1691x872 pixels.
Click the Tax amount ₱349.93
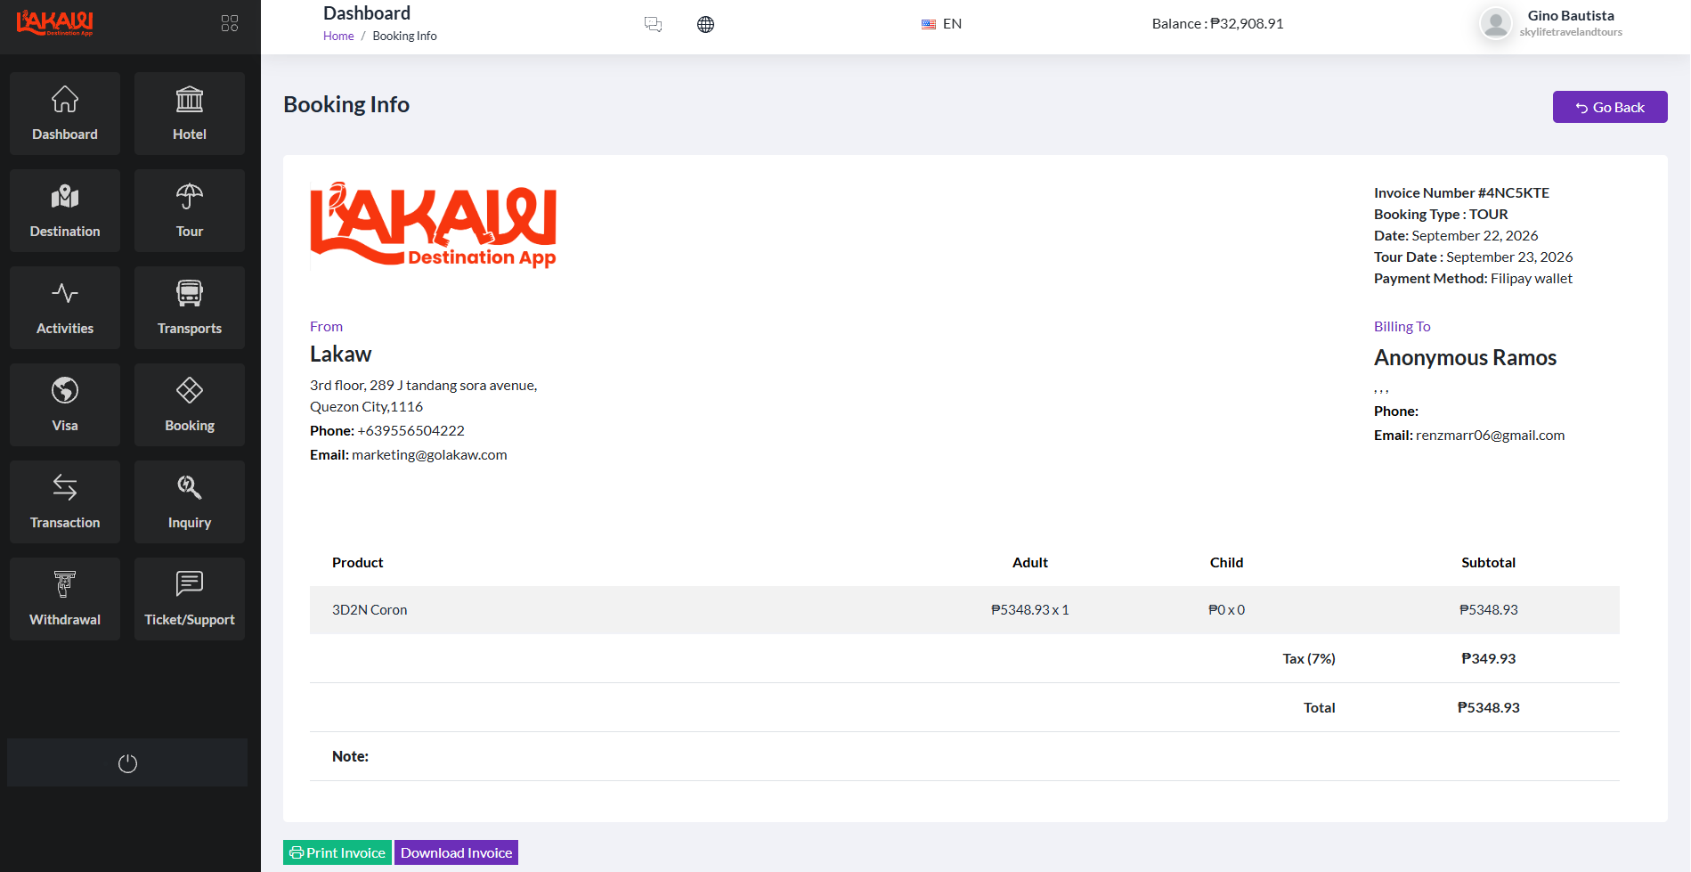(x=1488, y=659)
